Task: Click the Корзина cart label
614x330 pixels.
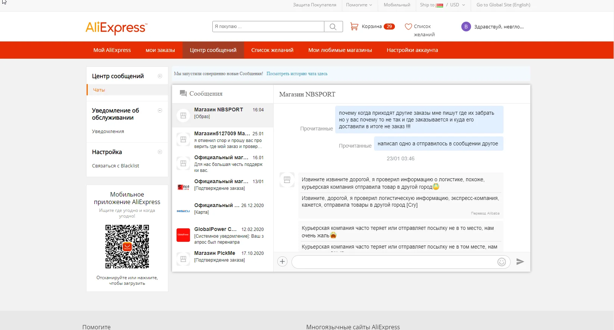Action: tap(372, 27)
